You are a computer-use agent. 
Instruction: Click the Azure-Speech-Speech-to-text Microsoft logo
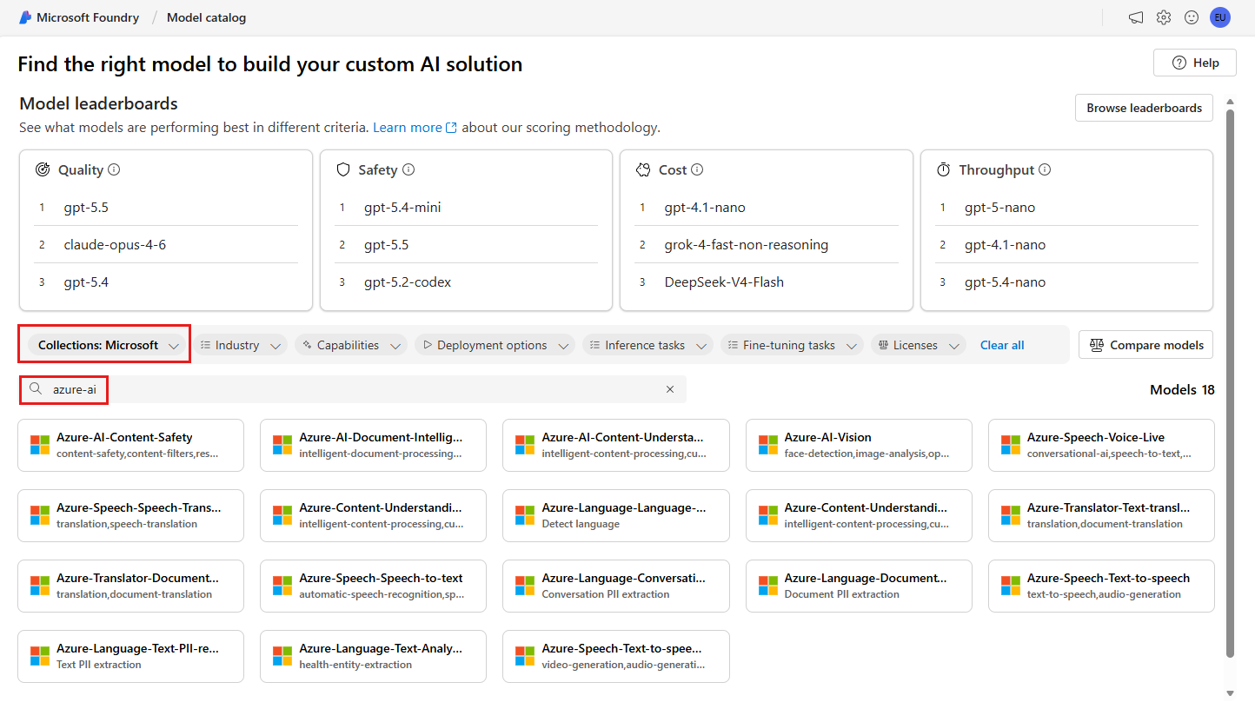(x=282, y=586)
